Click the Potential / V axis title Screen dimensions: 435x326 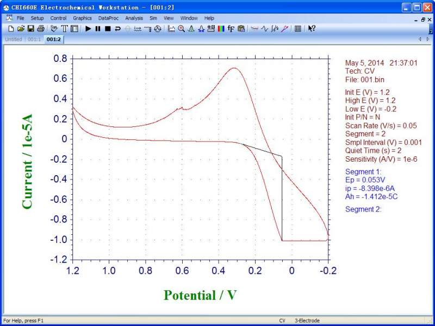pos(200,295)
